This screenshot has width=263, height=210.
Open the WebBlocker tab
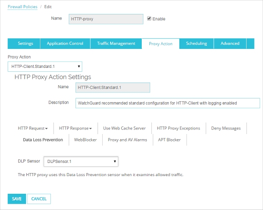pyautogui.click(x=85, y=140)
